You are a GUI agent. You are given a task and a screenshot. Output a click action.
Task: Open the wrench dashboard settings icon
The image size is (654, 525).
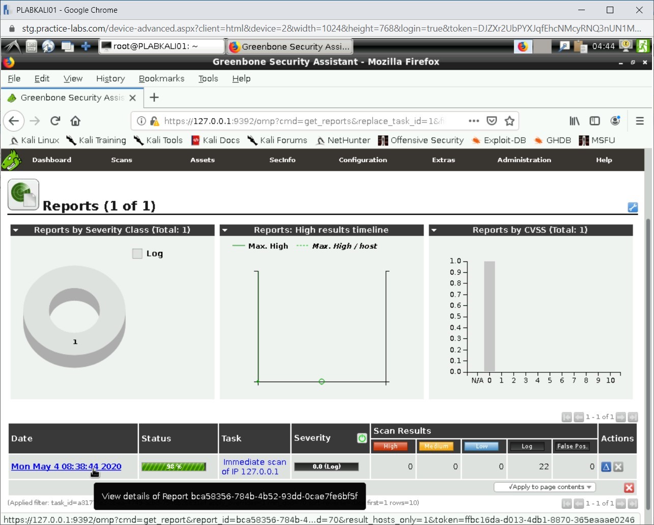click(x=633, y=207)
